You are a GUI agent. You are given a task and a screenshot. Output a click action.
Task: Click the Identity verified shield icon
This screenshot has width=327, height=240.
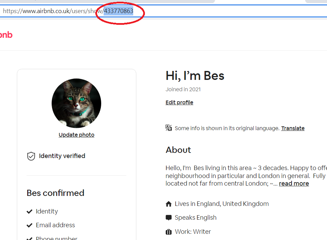tap(31, 156)
